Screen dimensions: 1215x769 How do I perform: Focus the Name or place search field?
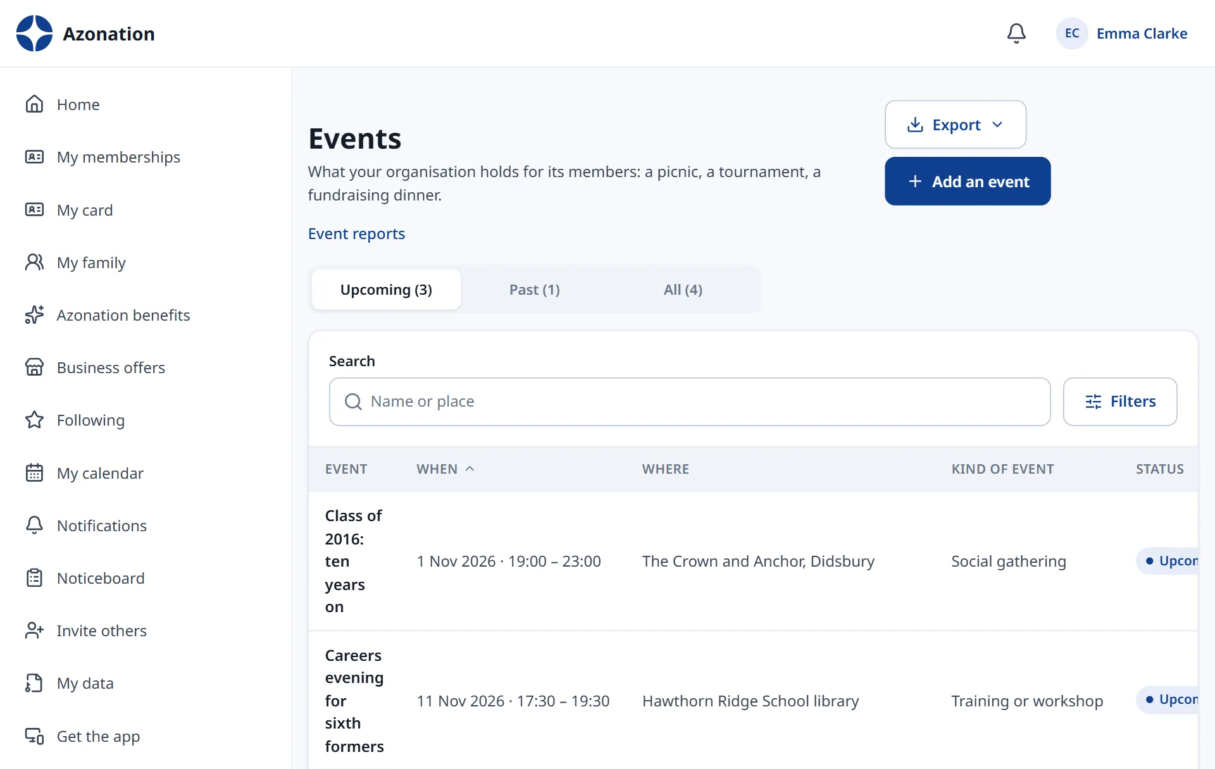(690, 402)
